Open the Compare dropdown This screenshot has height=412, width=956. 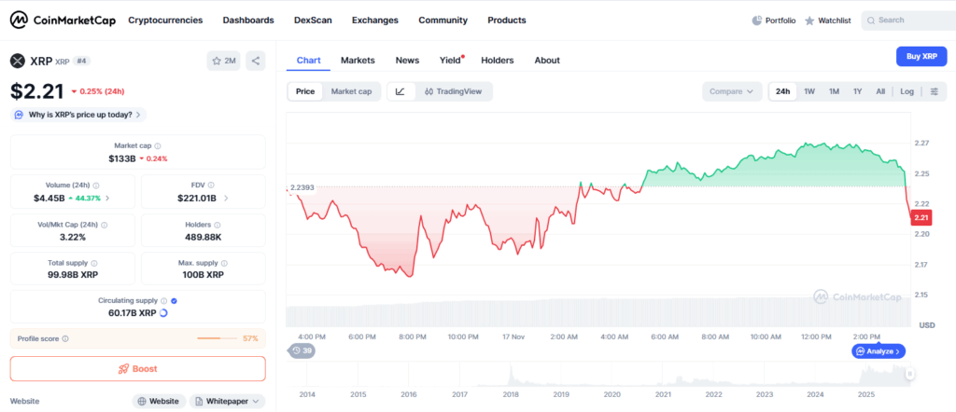point(732,91)
